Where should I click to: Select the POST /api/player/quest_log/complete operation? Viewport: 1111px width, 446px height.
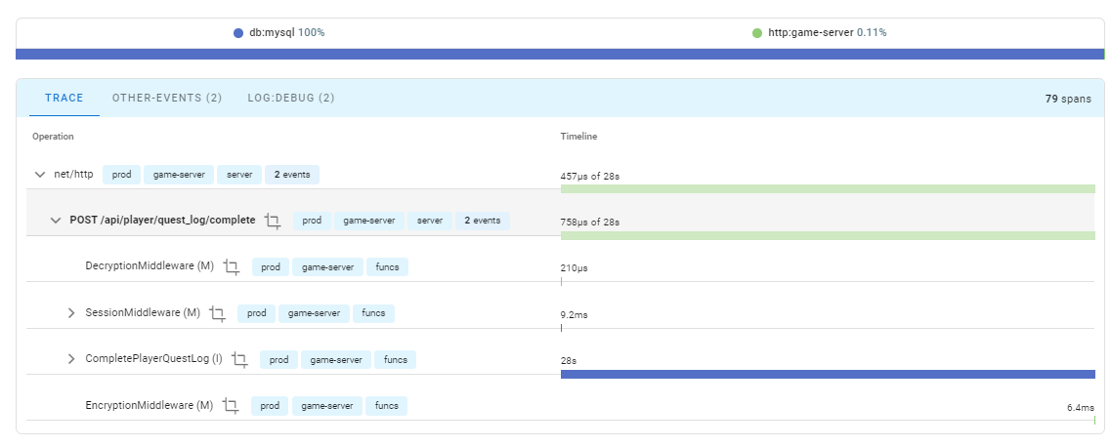162,221
